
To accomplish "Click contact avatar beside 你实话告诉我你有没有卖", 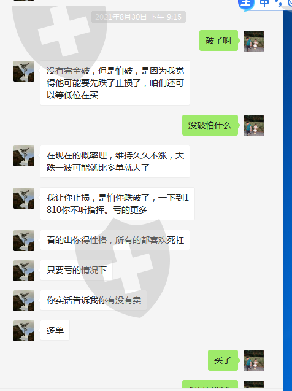I will pyautogui.click(x=24, y=301).
